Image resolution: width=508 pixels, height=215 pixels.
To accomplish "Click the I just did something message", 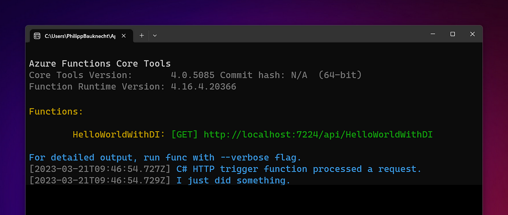I will [x=233, y=181].
